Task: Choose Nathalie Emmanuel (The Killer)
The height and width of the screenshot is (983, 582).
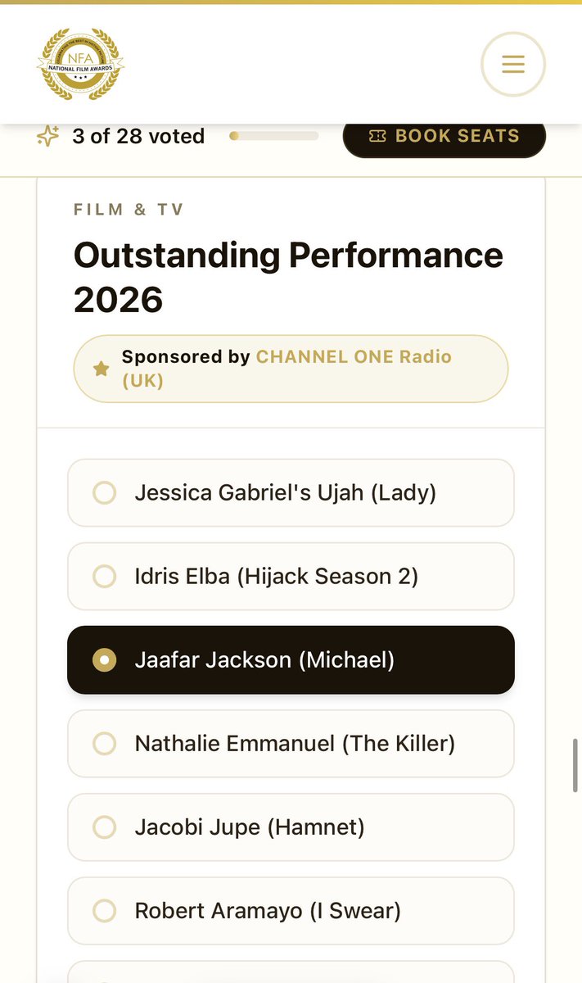Action: 291,744
